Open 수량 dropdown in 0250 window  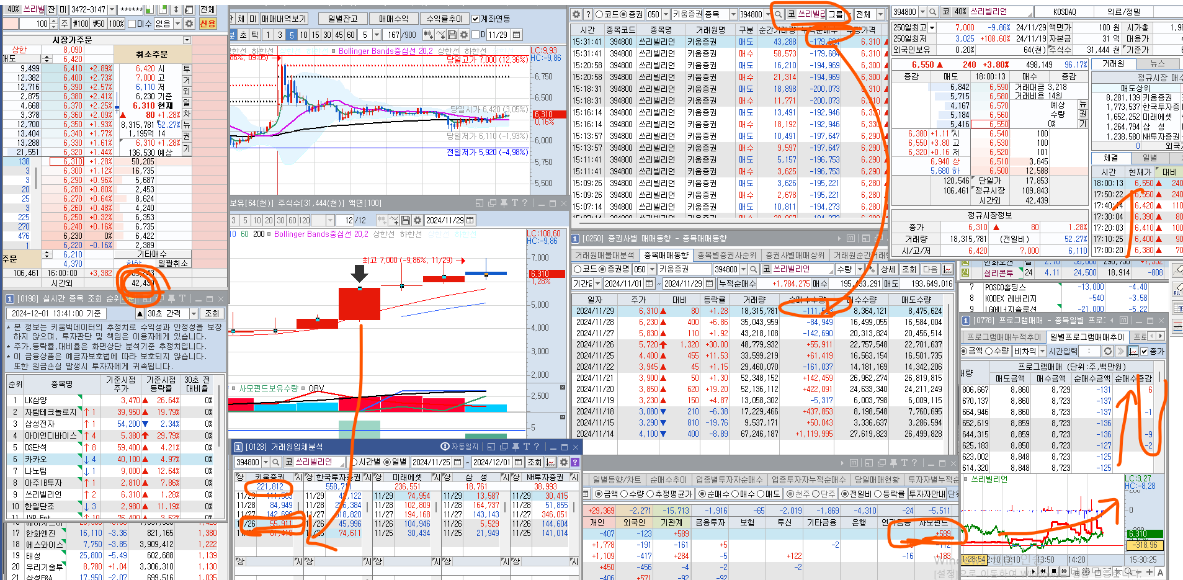coord(860,269)
